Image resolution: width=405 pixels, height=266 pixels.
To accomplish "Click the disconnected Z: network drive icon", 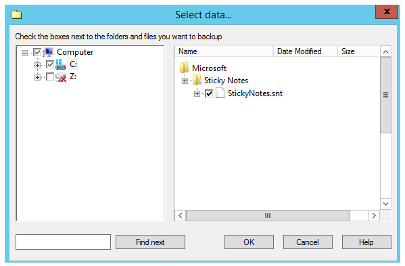I will pos(61,77).
